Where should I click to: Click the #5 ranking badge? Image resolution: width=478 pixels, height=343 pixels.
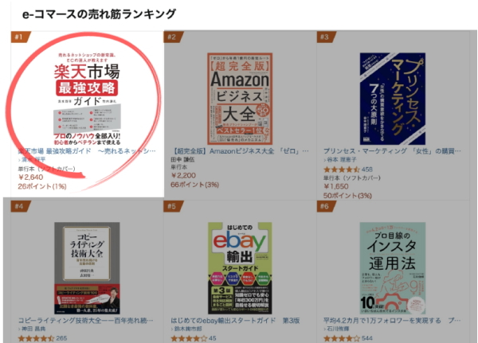[173, 206]
